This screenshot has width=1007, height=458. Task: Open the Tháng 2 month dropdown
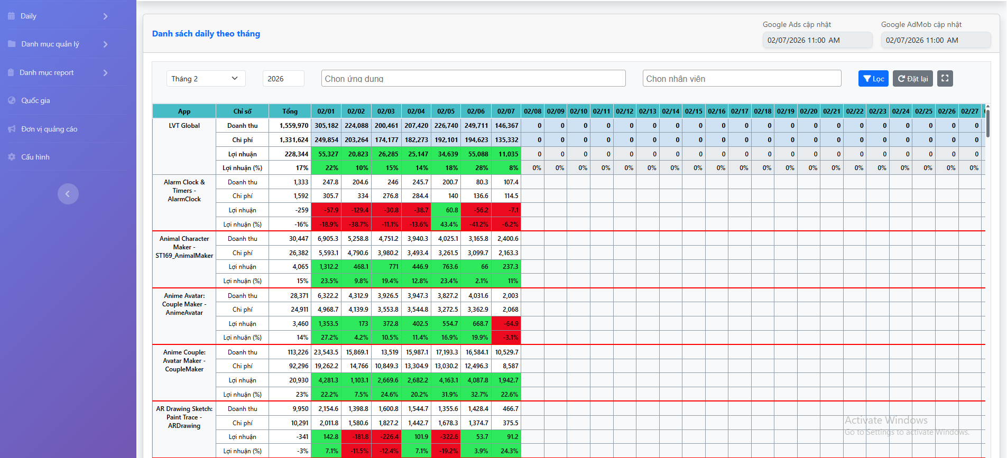(206, 79)
